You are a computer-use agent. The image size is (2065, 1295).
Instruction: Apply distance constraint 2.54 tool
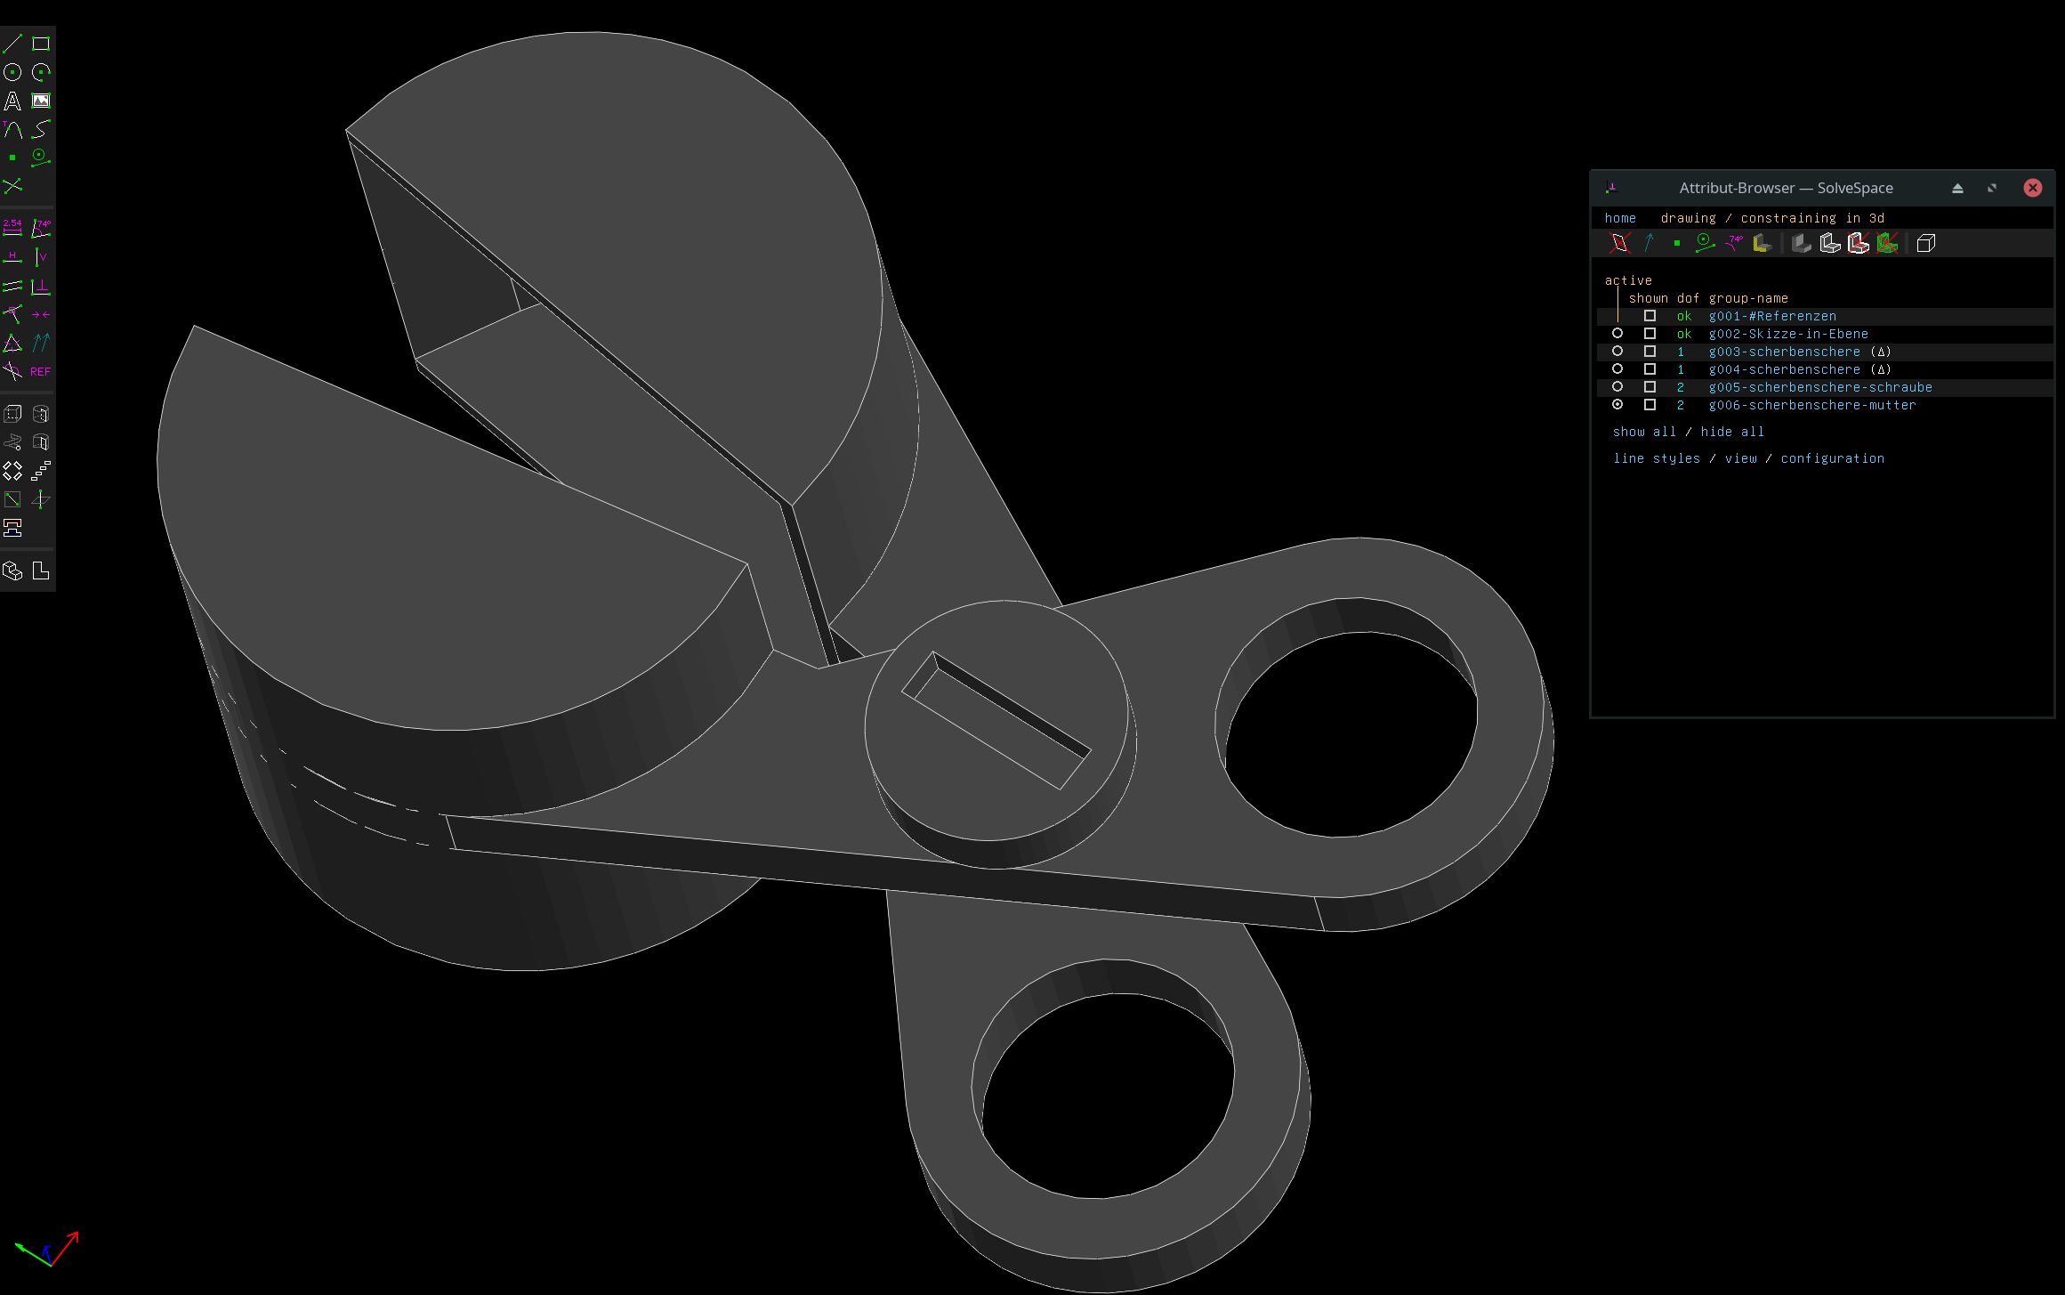(x=12, y=229)
